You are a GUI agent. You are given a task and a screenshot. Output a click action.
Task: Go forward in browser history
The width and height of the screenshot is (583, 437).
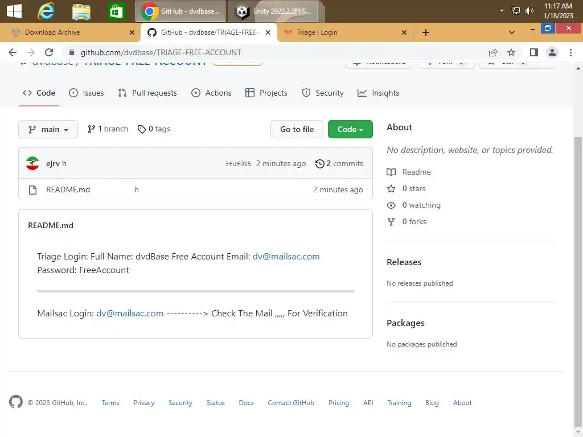pos(31,52)
